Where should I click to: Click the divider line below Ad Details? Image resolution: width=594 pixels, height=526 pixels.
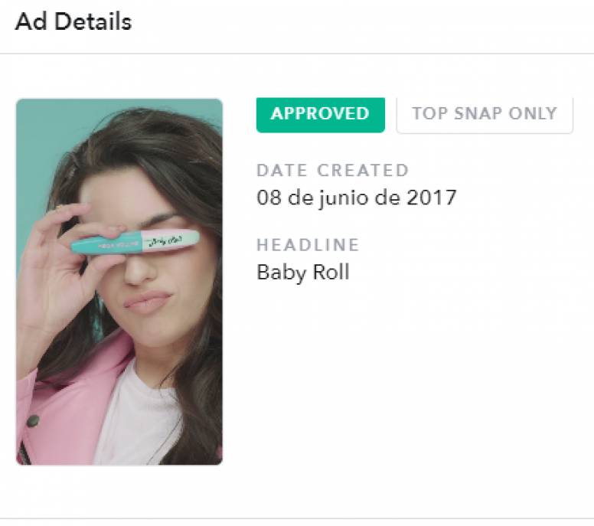pyautogui.click(x=297, y=54)
